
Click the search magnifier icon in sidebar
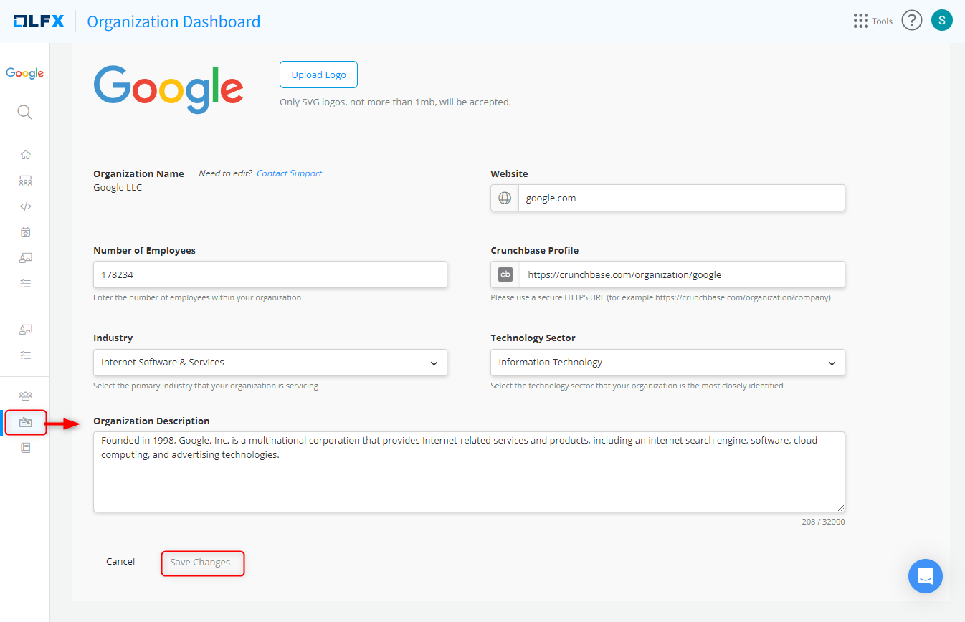(24, 112)
